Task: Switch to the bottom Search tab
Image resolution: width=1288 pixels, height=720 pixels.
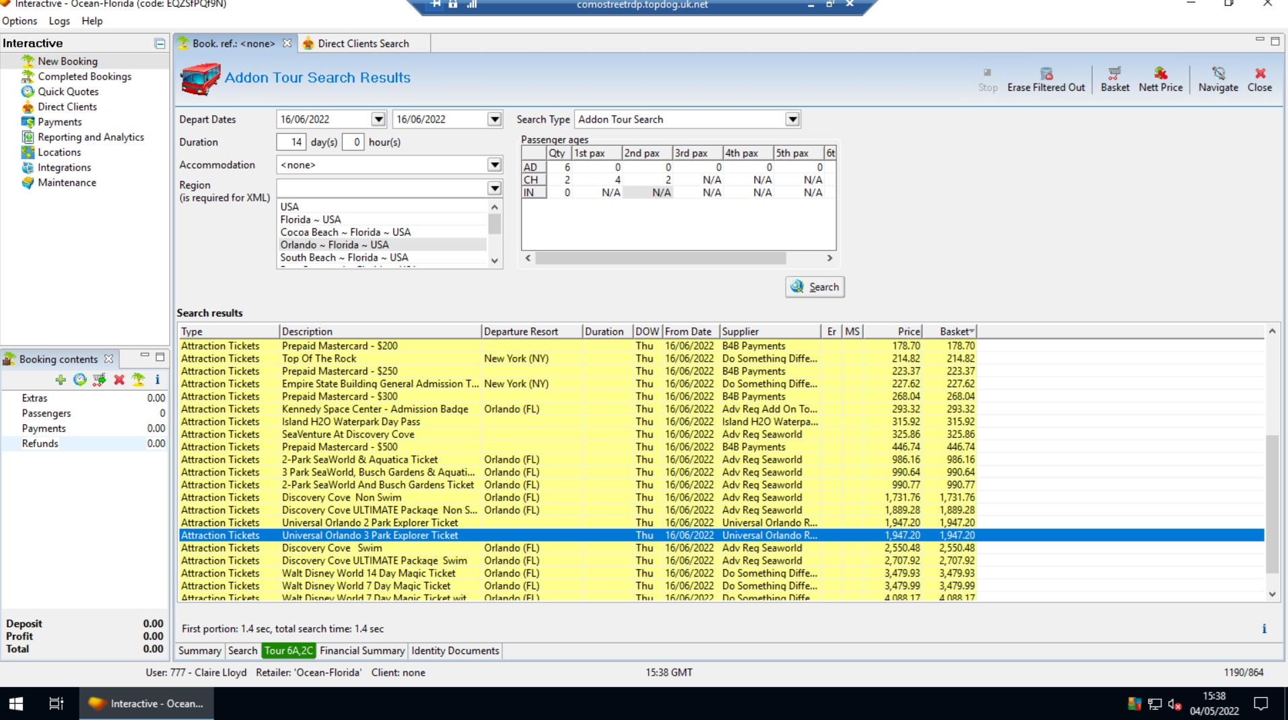Action: coord(242,651)
